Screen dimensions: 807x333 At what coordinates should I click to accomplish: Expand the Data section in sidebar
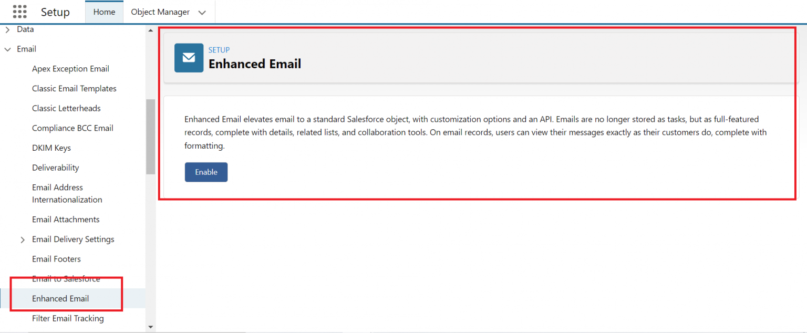pos(7,29)
